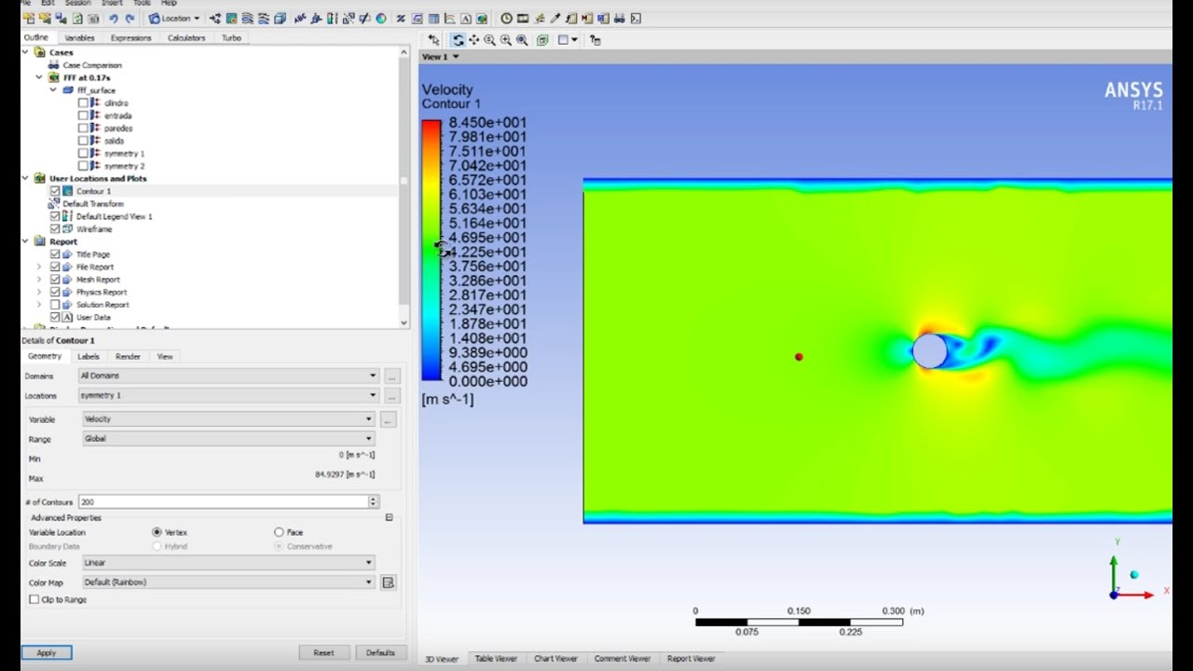The width and height of the screenshot is (1193, 671).
Task: Open the Variable dropdown showing Velocity
Action: coord(228,419)
